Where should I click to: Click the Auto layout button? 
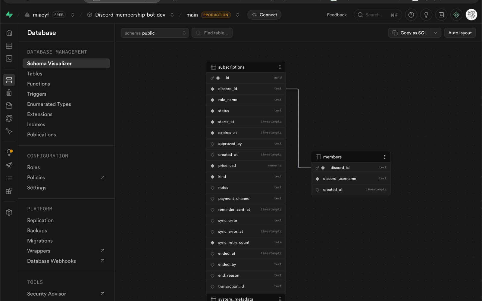coord(460,33)
